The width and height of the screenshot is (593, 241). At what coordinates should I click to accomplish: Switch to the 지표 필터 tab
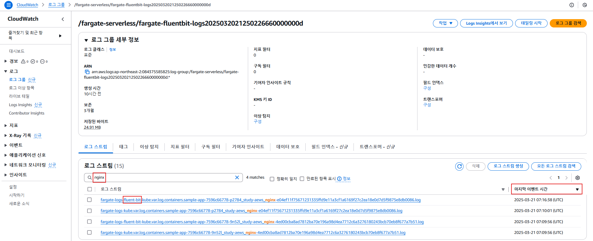tap(180, 147)
